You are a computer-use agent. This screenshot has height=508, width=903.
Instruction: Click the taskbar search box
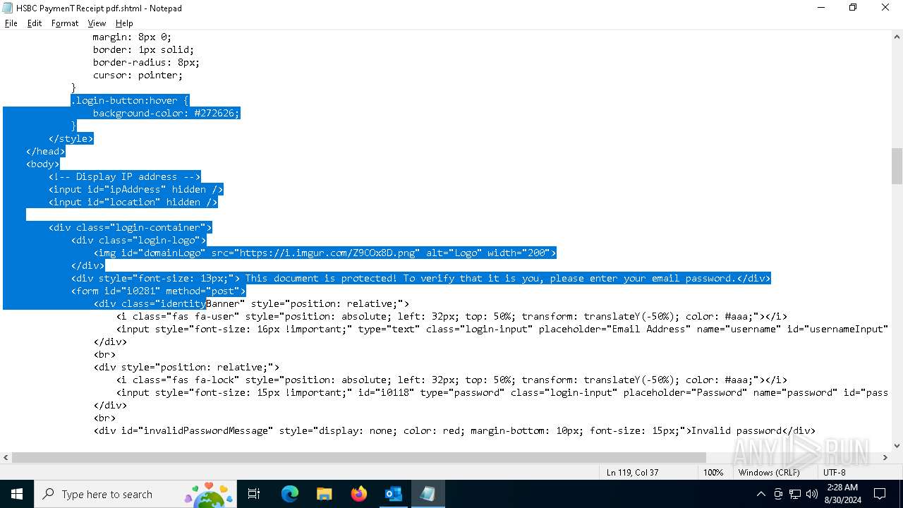coord(135,494)
